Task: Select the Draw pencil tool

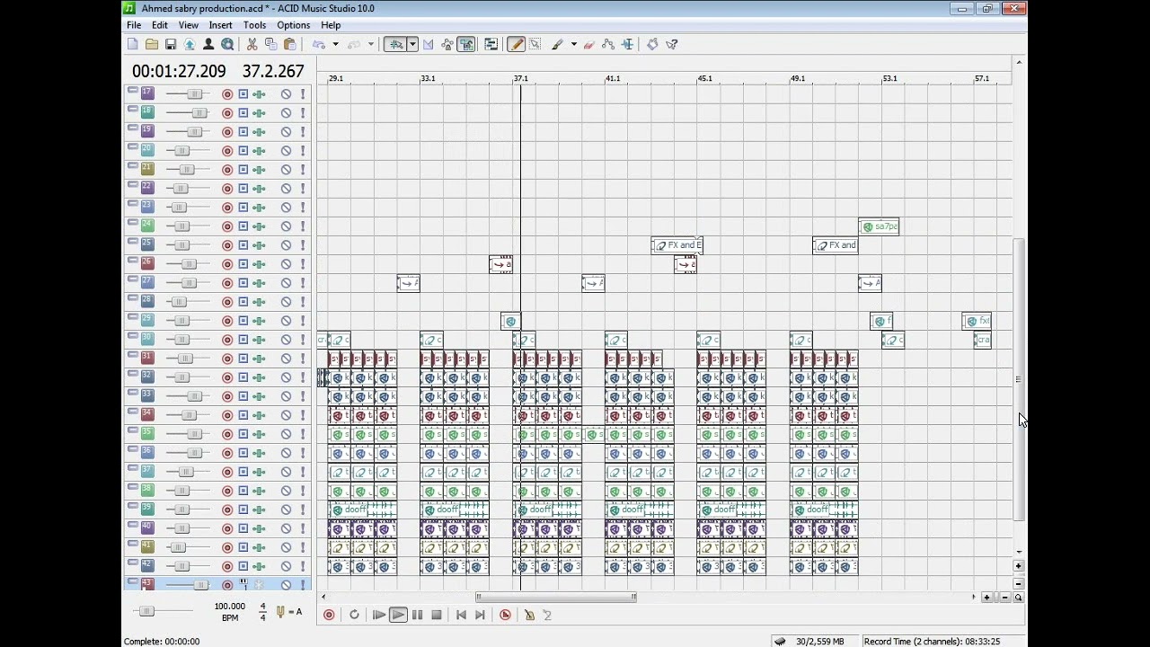Action: [x=516, y=44]
